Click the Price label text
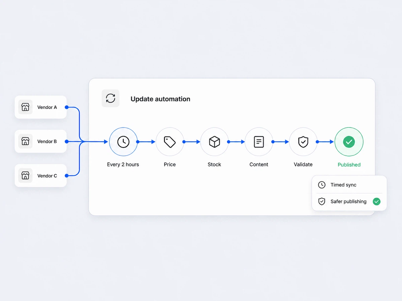This screenshot has height=301, width=402. 170,165
